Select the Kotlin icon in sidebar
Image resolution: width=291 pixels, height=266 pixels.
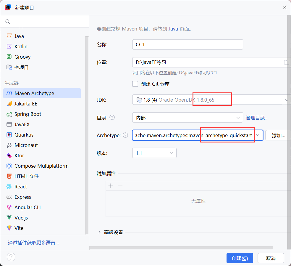(x=9, y=47)
